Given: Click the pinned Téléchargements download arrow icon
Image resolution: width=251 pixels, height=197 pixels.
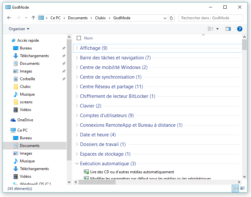Looking at the screenshot, I should pos(15,56).
